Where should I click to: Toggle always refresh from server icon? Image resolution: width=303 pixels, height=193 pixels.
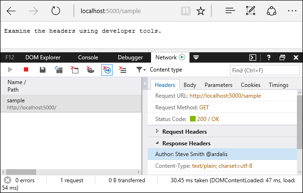coord(59,70)
